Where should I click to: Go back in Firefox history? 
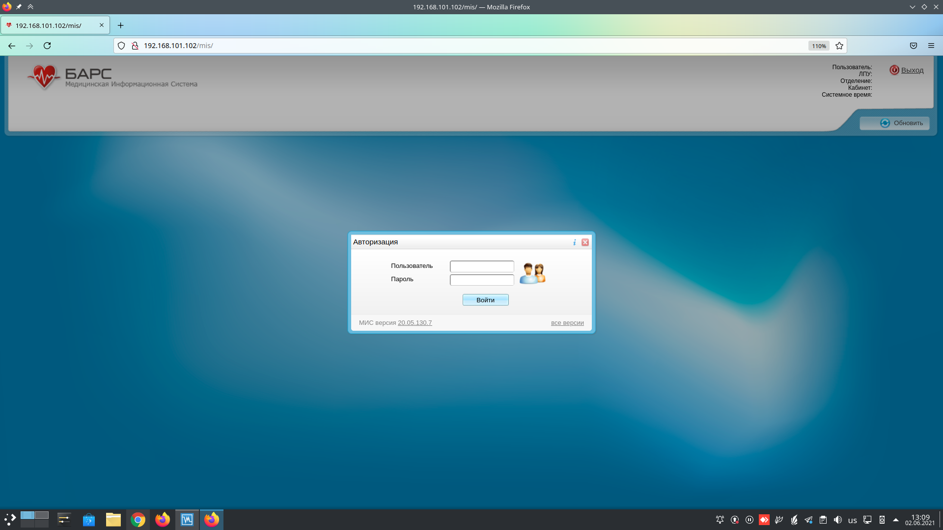tap(12, 46)
